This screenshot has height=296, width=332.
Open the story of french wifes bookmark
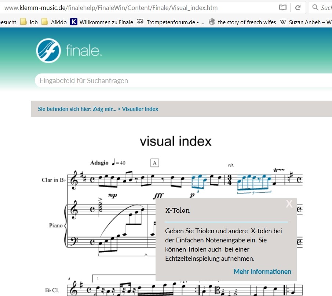pos(242,22)
